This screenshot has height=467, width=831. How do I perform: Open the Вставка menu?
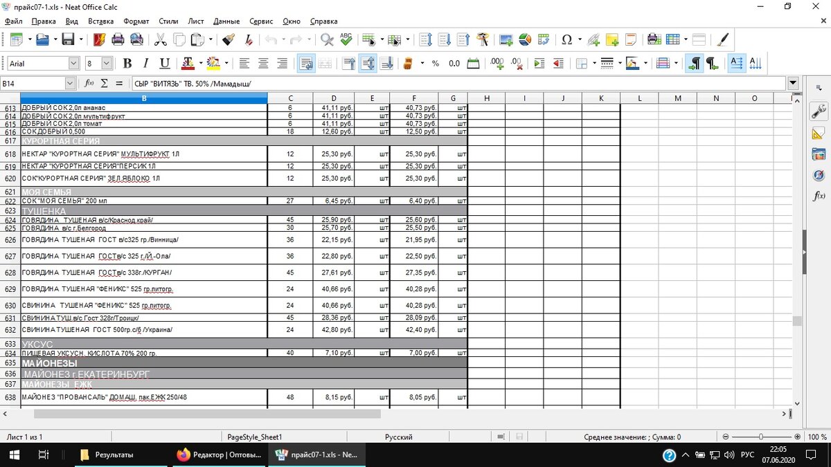pyautogui.click(x=101, y=21)
